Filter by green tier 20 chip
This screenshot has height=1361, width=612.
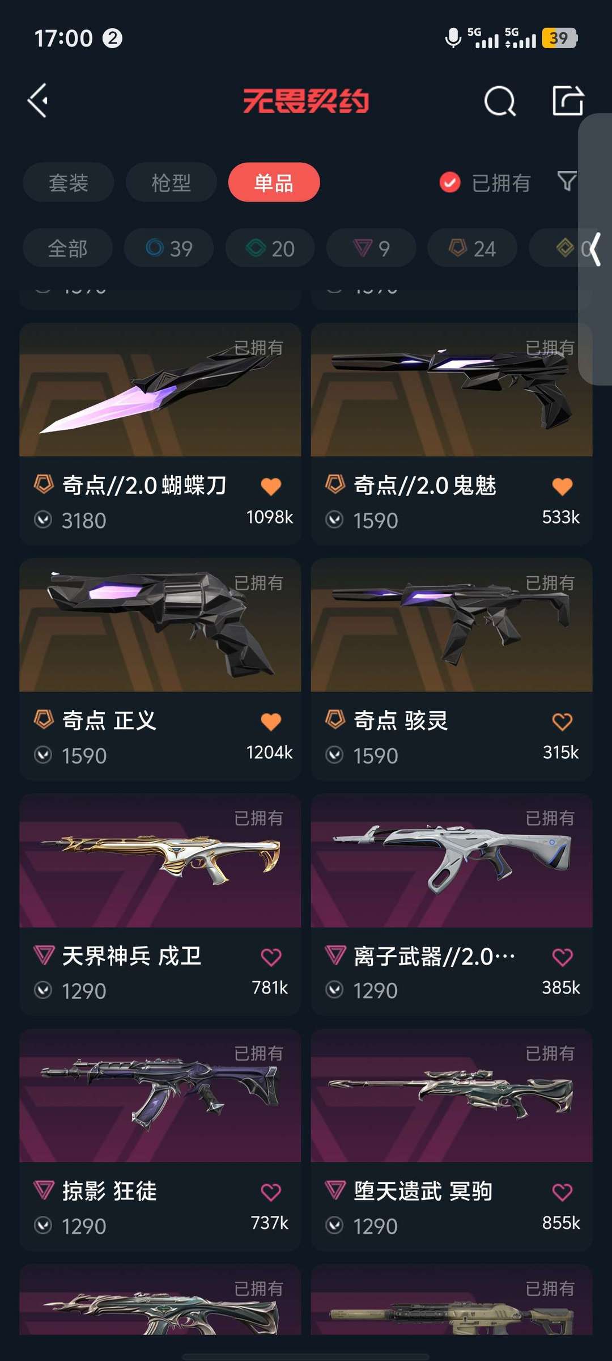(x=270, y=248)
